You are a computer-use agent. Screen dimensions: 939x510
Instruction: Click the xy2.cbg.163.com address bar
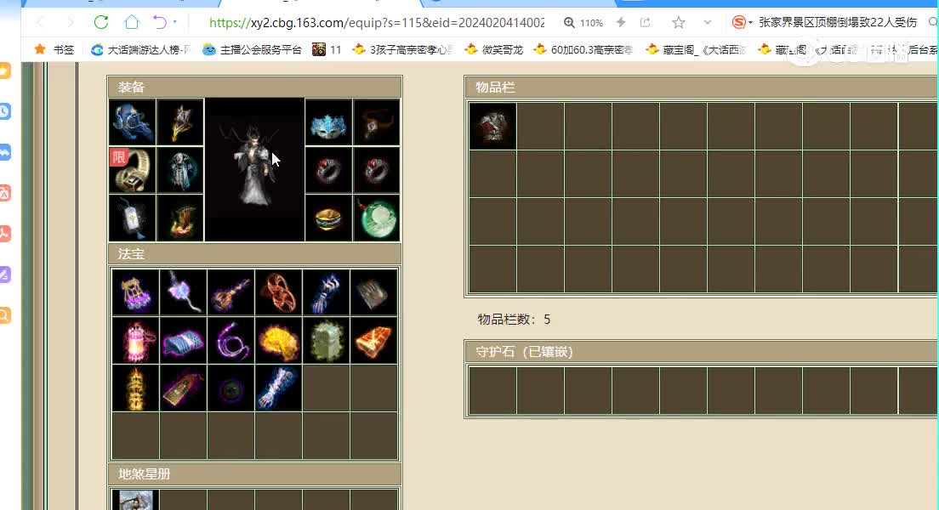pyautogui.click(x=376, y=23)
